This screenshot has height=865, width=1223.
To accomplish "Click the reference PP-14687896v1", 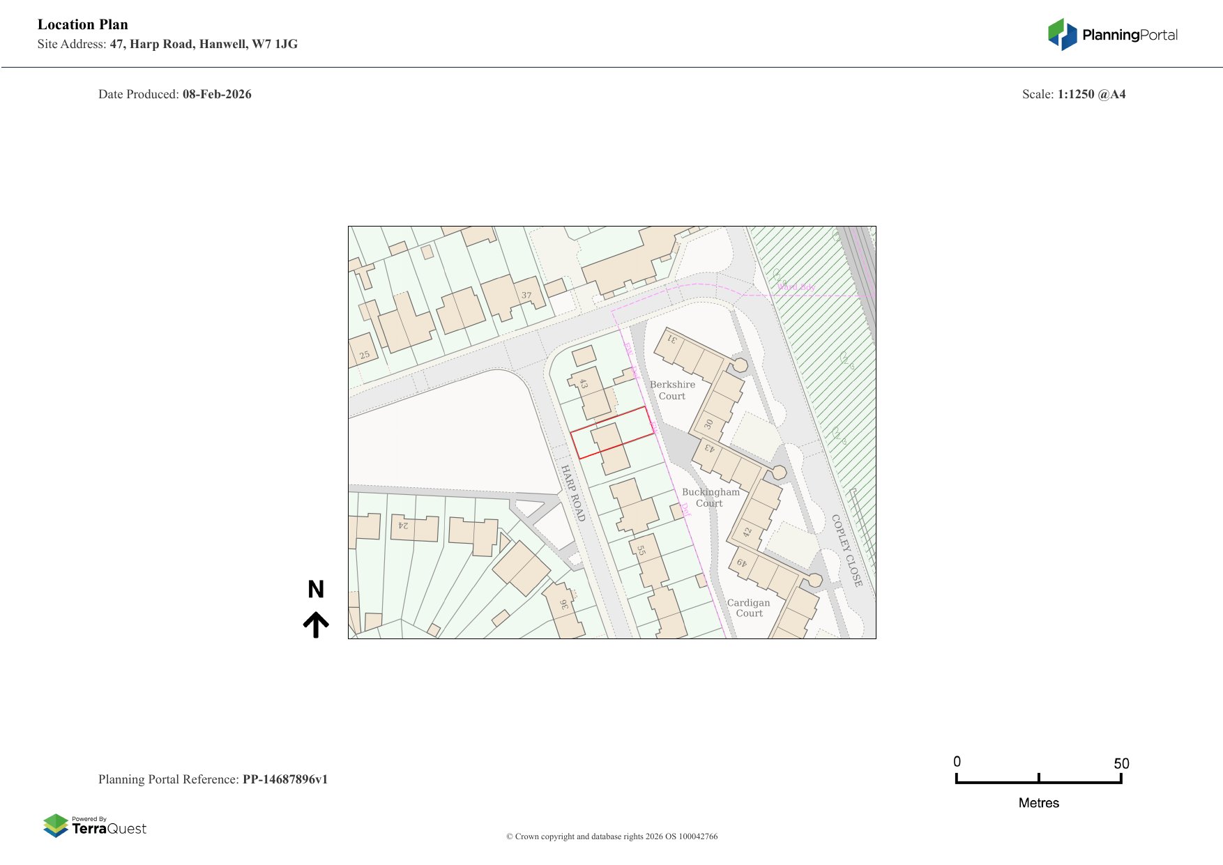I will coord(284,779).
